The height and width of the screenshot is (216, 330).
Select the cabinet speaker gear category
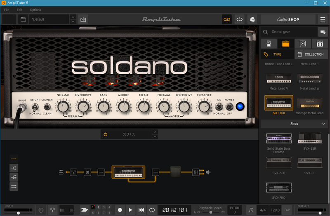[x=303, y=44]
